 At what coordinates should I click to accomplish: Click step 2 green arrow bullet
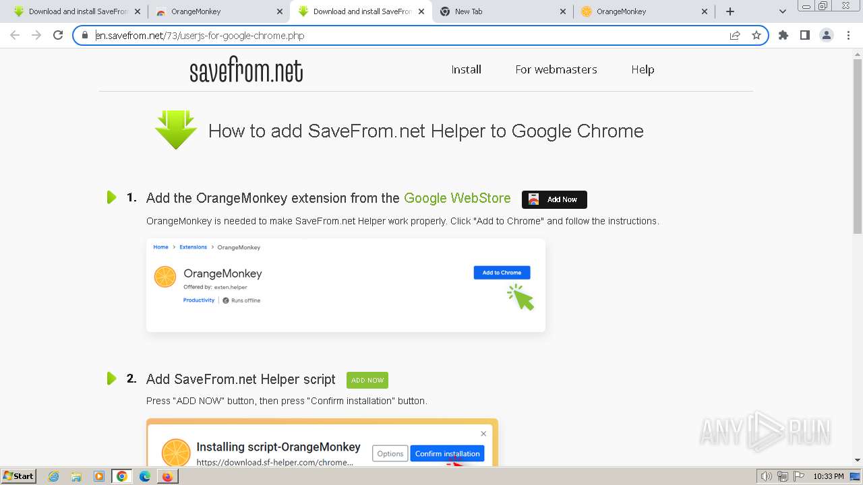[112, 379]
